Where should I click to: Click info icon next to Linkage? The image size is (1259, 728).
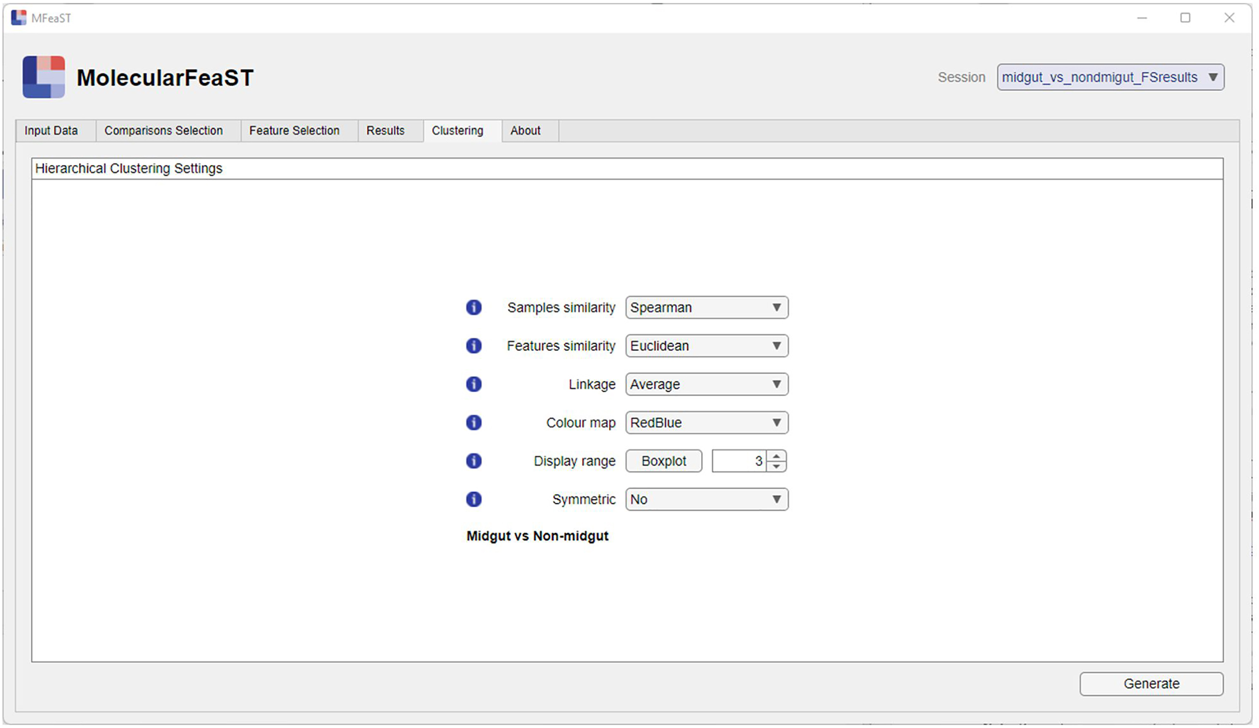(474, 384)
